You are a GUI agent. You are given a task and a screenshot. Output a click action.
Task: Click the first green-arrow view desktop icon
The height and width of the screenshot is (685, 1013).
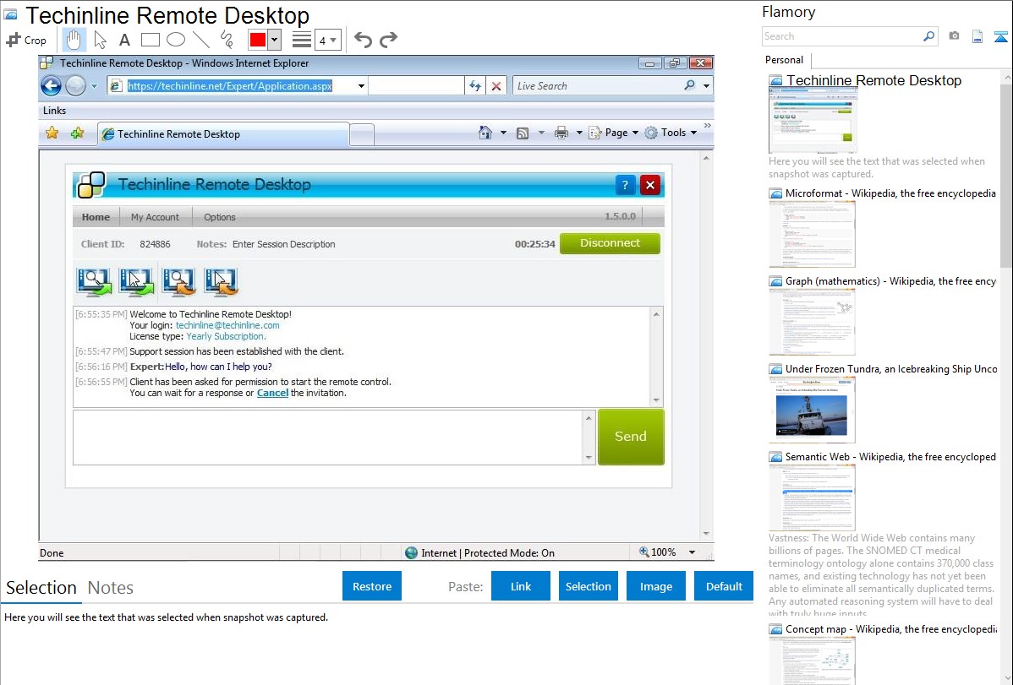click(x=95, y=282)
